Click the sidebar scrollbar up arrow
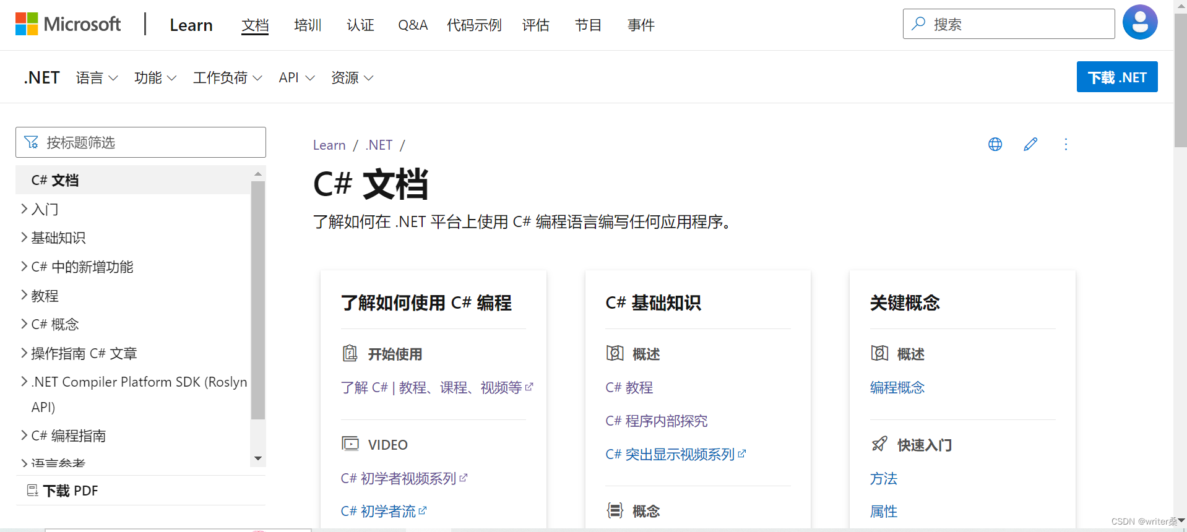Viewport: 1187px width, 532px height. (258, 174)
